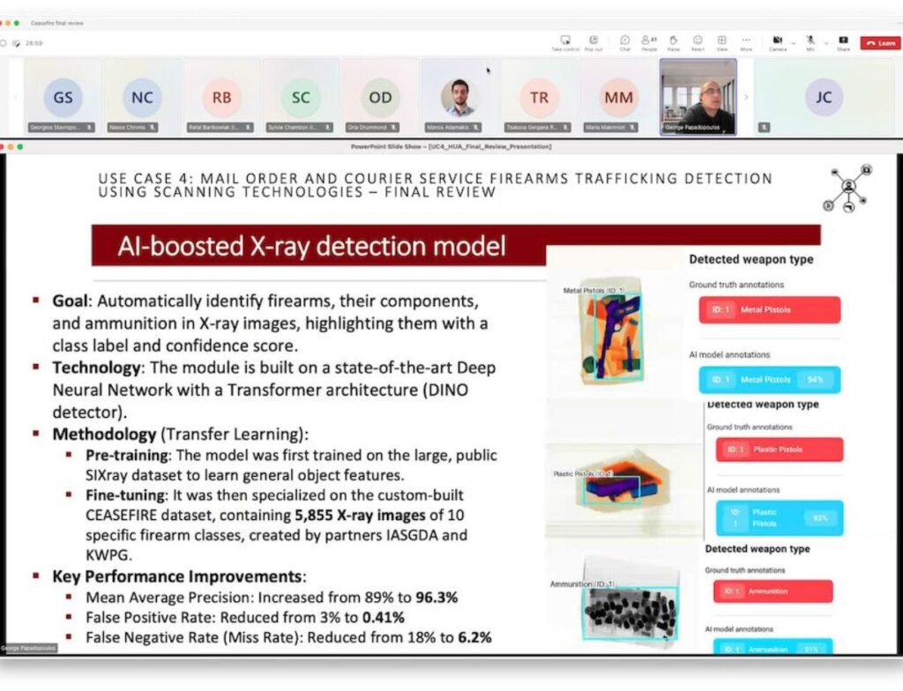Viewport: 903px width, 691px height.
Task: Unmute the Mic
Action: 810,41
